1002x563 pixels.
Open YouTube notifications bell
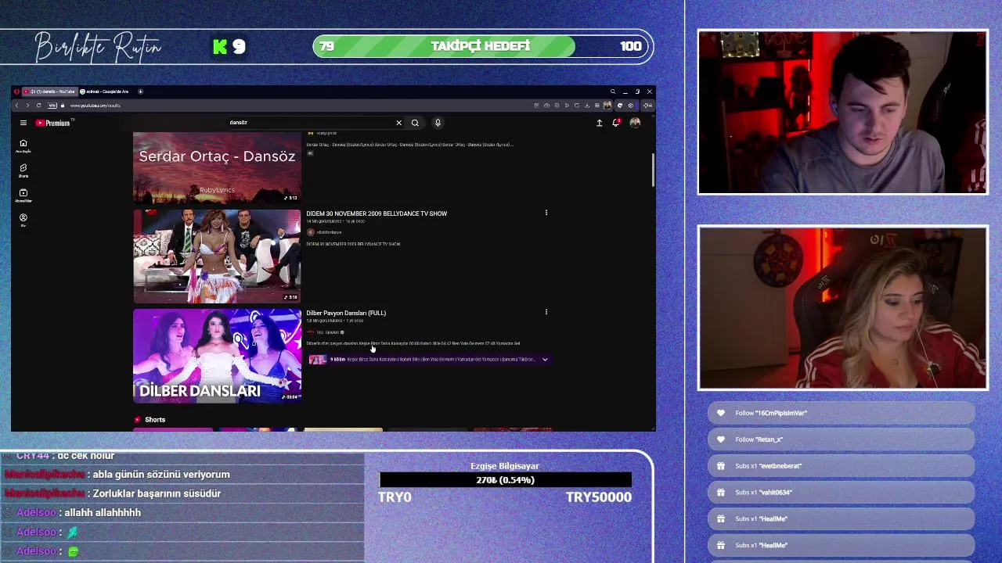(616, 123)
